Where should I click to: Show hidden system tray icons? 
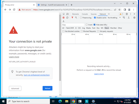click(115, 102)
